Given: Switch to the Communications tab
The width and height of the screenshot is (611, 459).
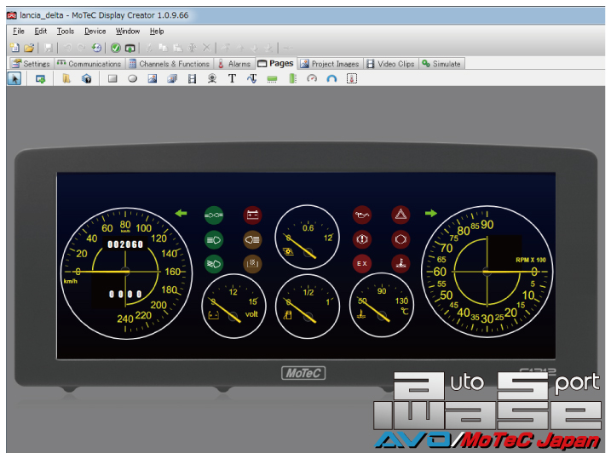Looking at the screenshot, I should [x=89, y=64].
